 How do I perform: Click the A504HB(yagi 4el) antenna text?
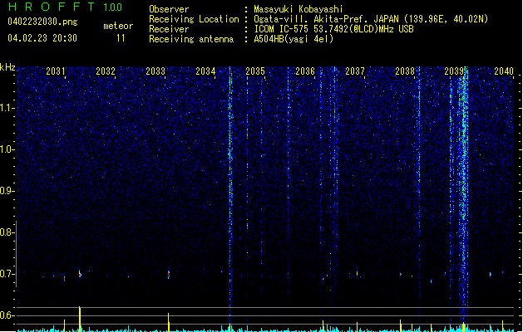point(294,39)
